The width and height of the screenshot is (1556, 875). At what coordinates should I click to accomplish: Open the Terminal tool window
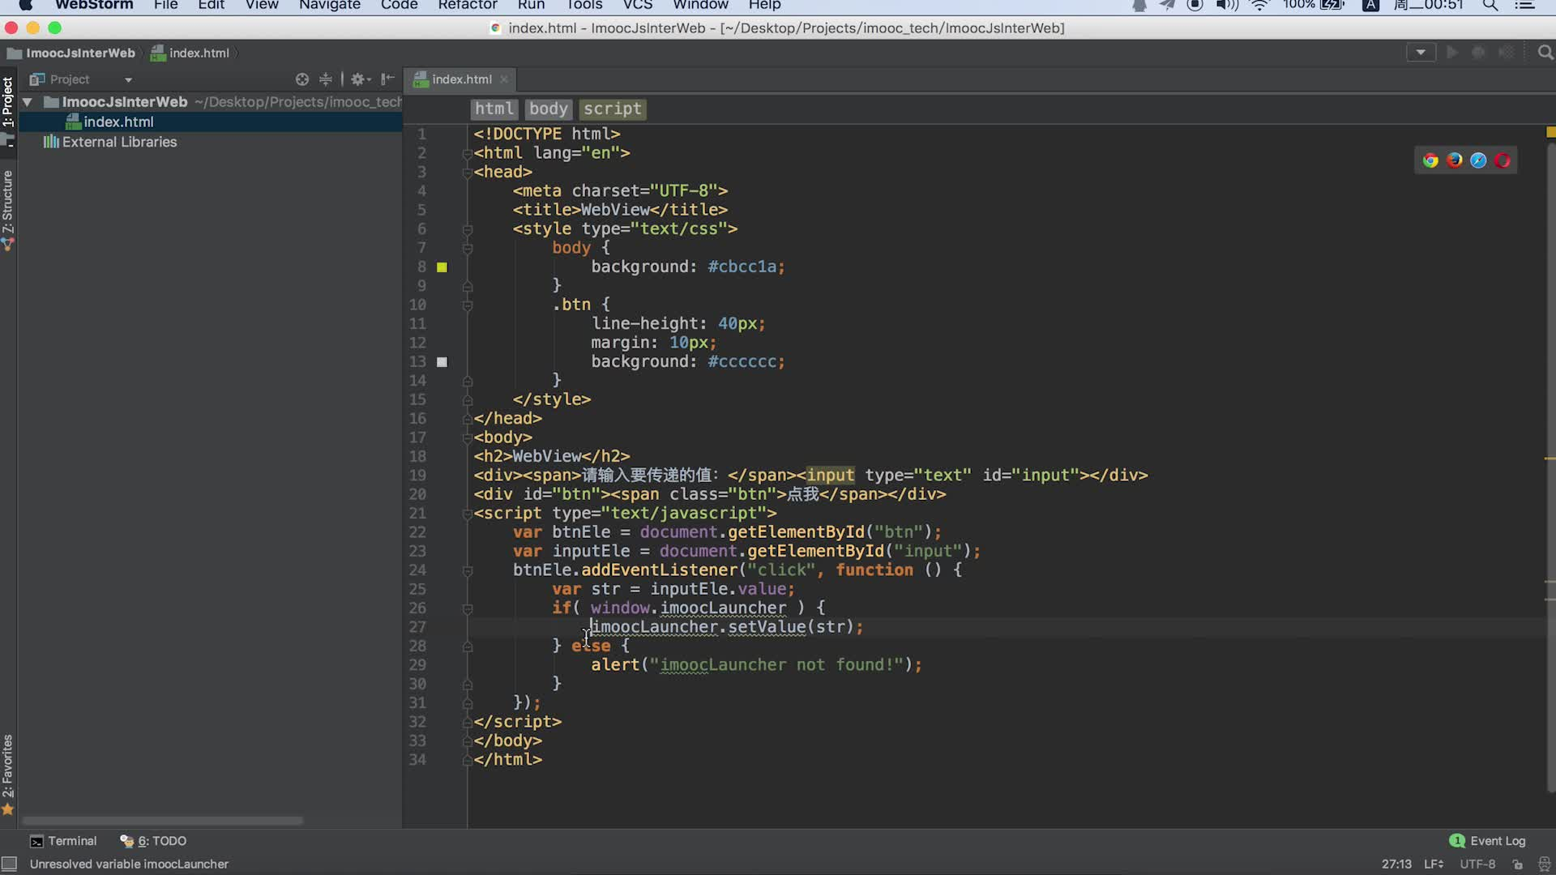point(63,841)
